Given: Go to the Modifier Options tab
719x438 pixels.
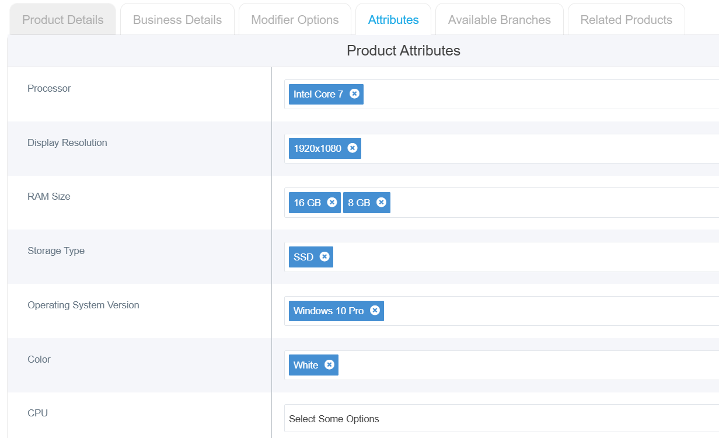Looking at the screenshot, I should point(295,20).
